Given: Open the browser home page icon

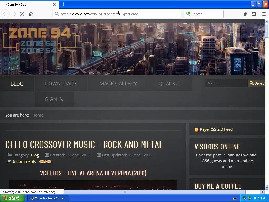Looking at the screenshot, I should click(31, 14).
